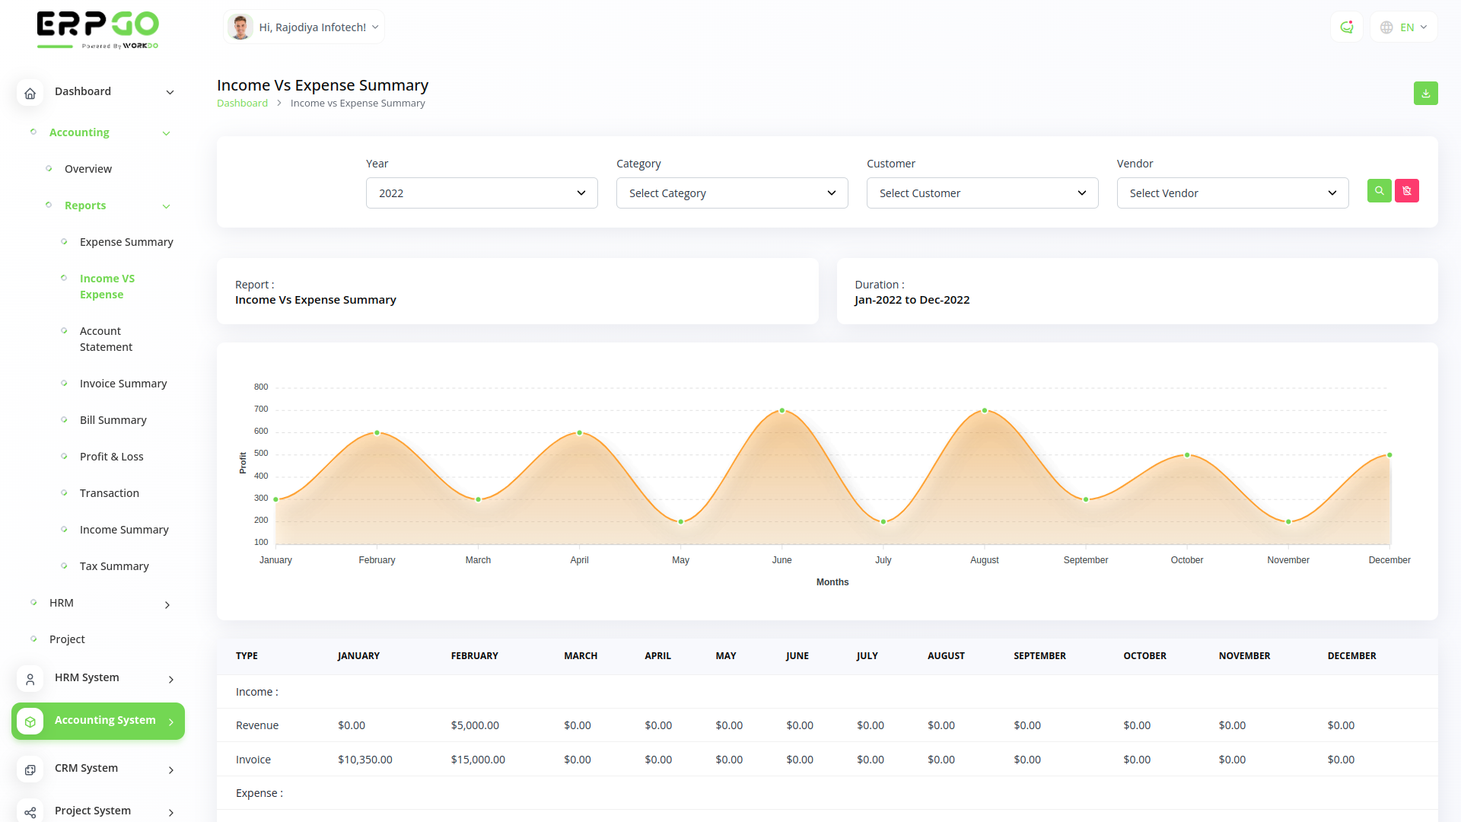Open the Year 2022 dropdown
The width and height of the screenshot is (1461, 822).
click(481, 193)
